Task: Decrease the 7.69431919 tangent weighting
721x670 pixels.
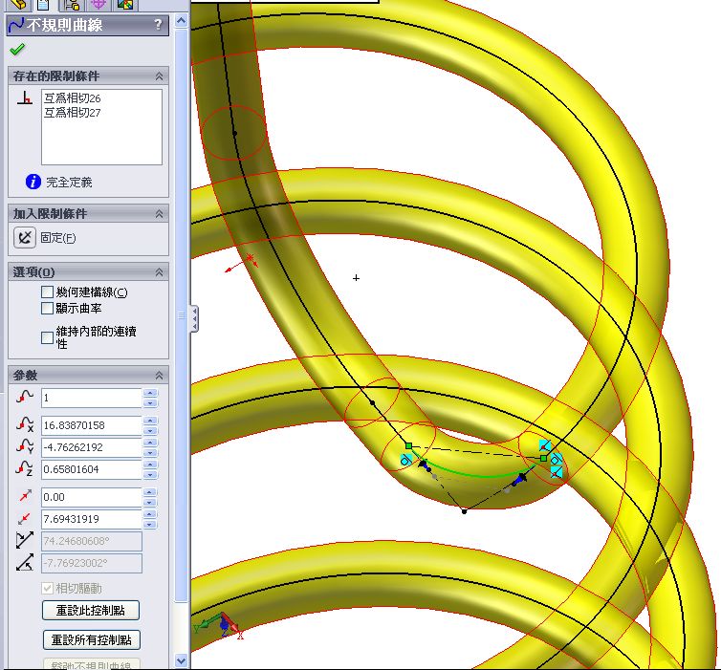Action: (x=150, y=525)
